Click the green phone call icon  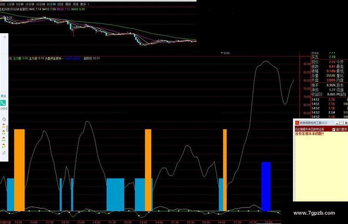(3, 103)
